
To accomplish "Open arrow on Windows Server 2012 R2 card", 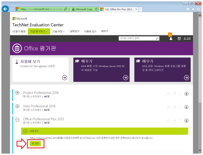I will (x=125, y=77).
